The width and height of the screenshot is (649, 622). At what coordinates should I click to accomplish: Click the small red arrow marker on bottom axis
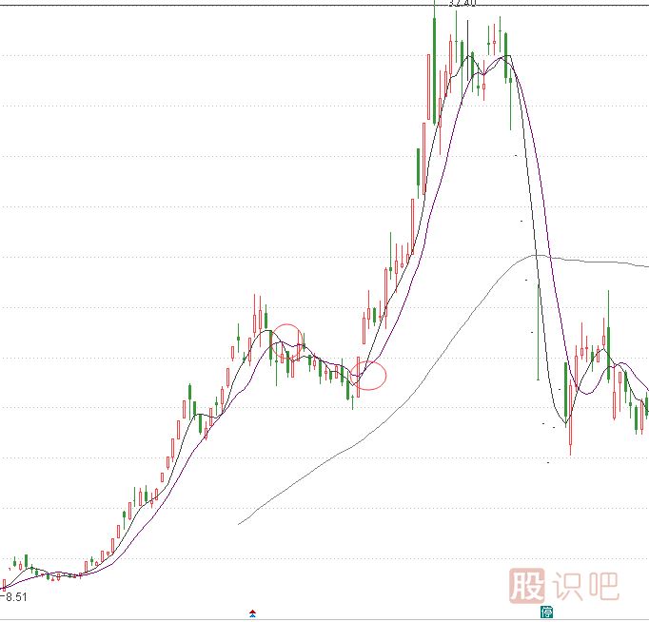click(252, 612)
